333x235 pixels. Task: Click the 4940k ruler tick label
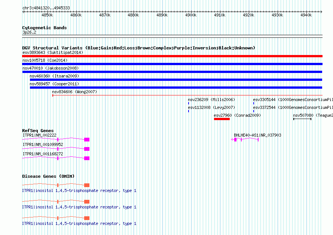click(x=306, y=15)
